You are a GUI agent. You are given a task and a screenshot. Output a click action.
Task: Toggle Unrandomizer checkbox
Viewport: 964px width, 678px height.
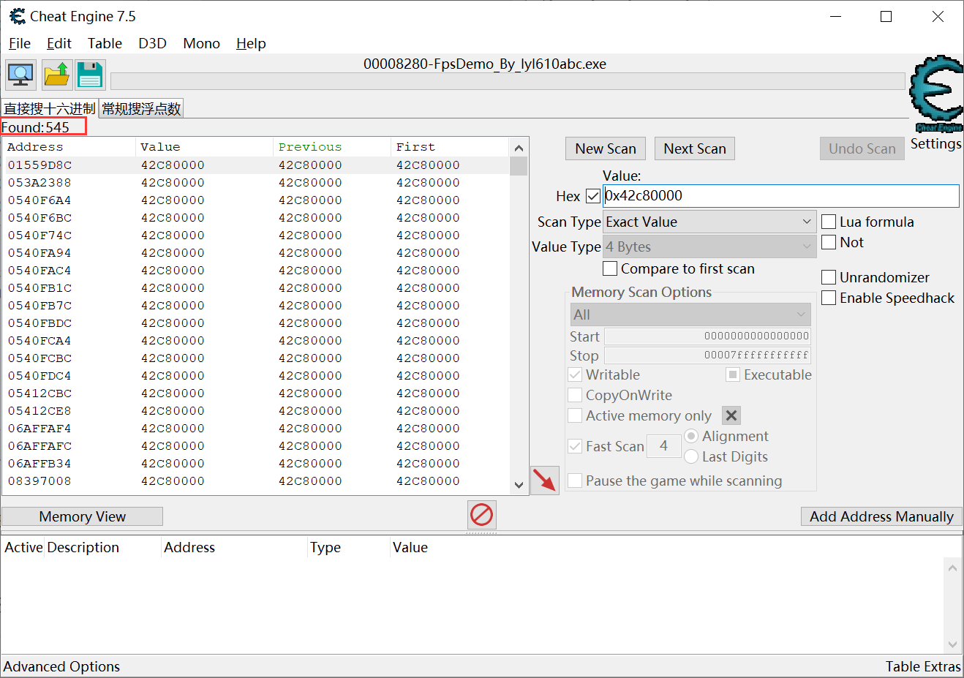pyautogui.click(x=829, y=277)
